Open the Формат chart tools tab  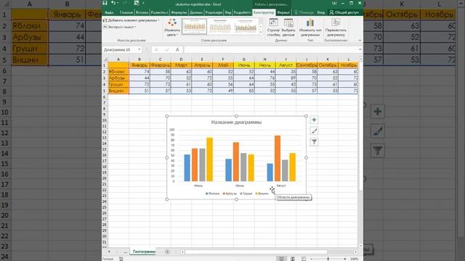pyautogui.click(x=283, y=12)
